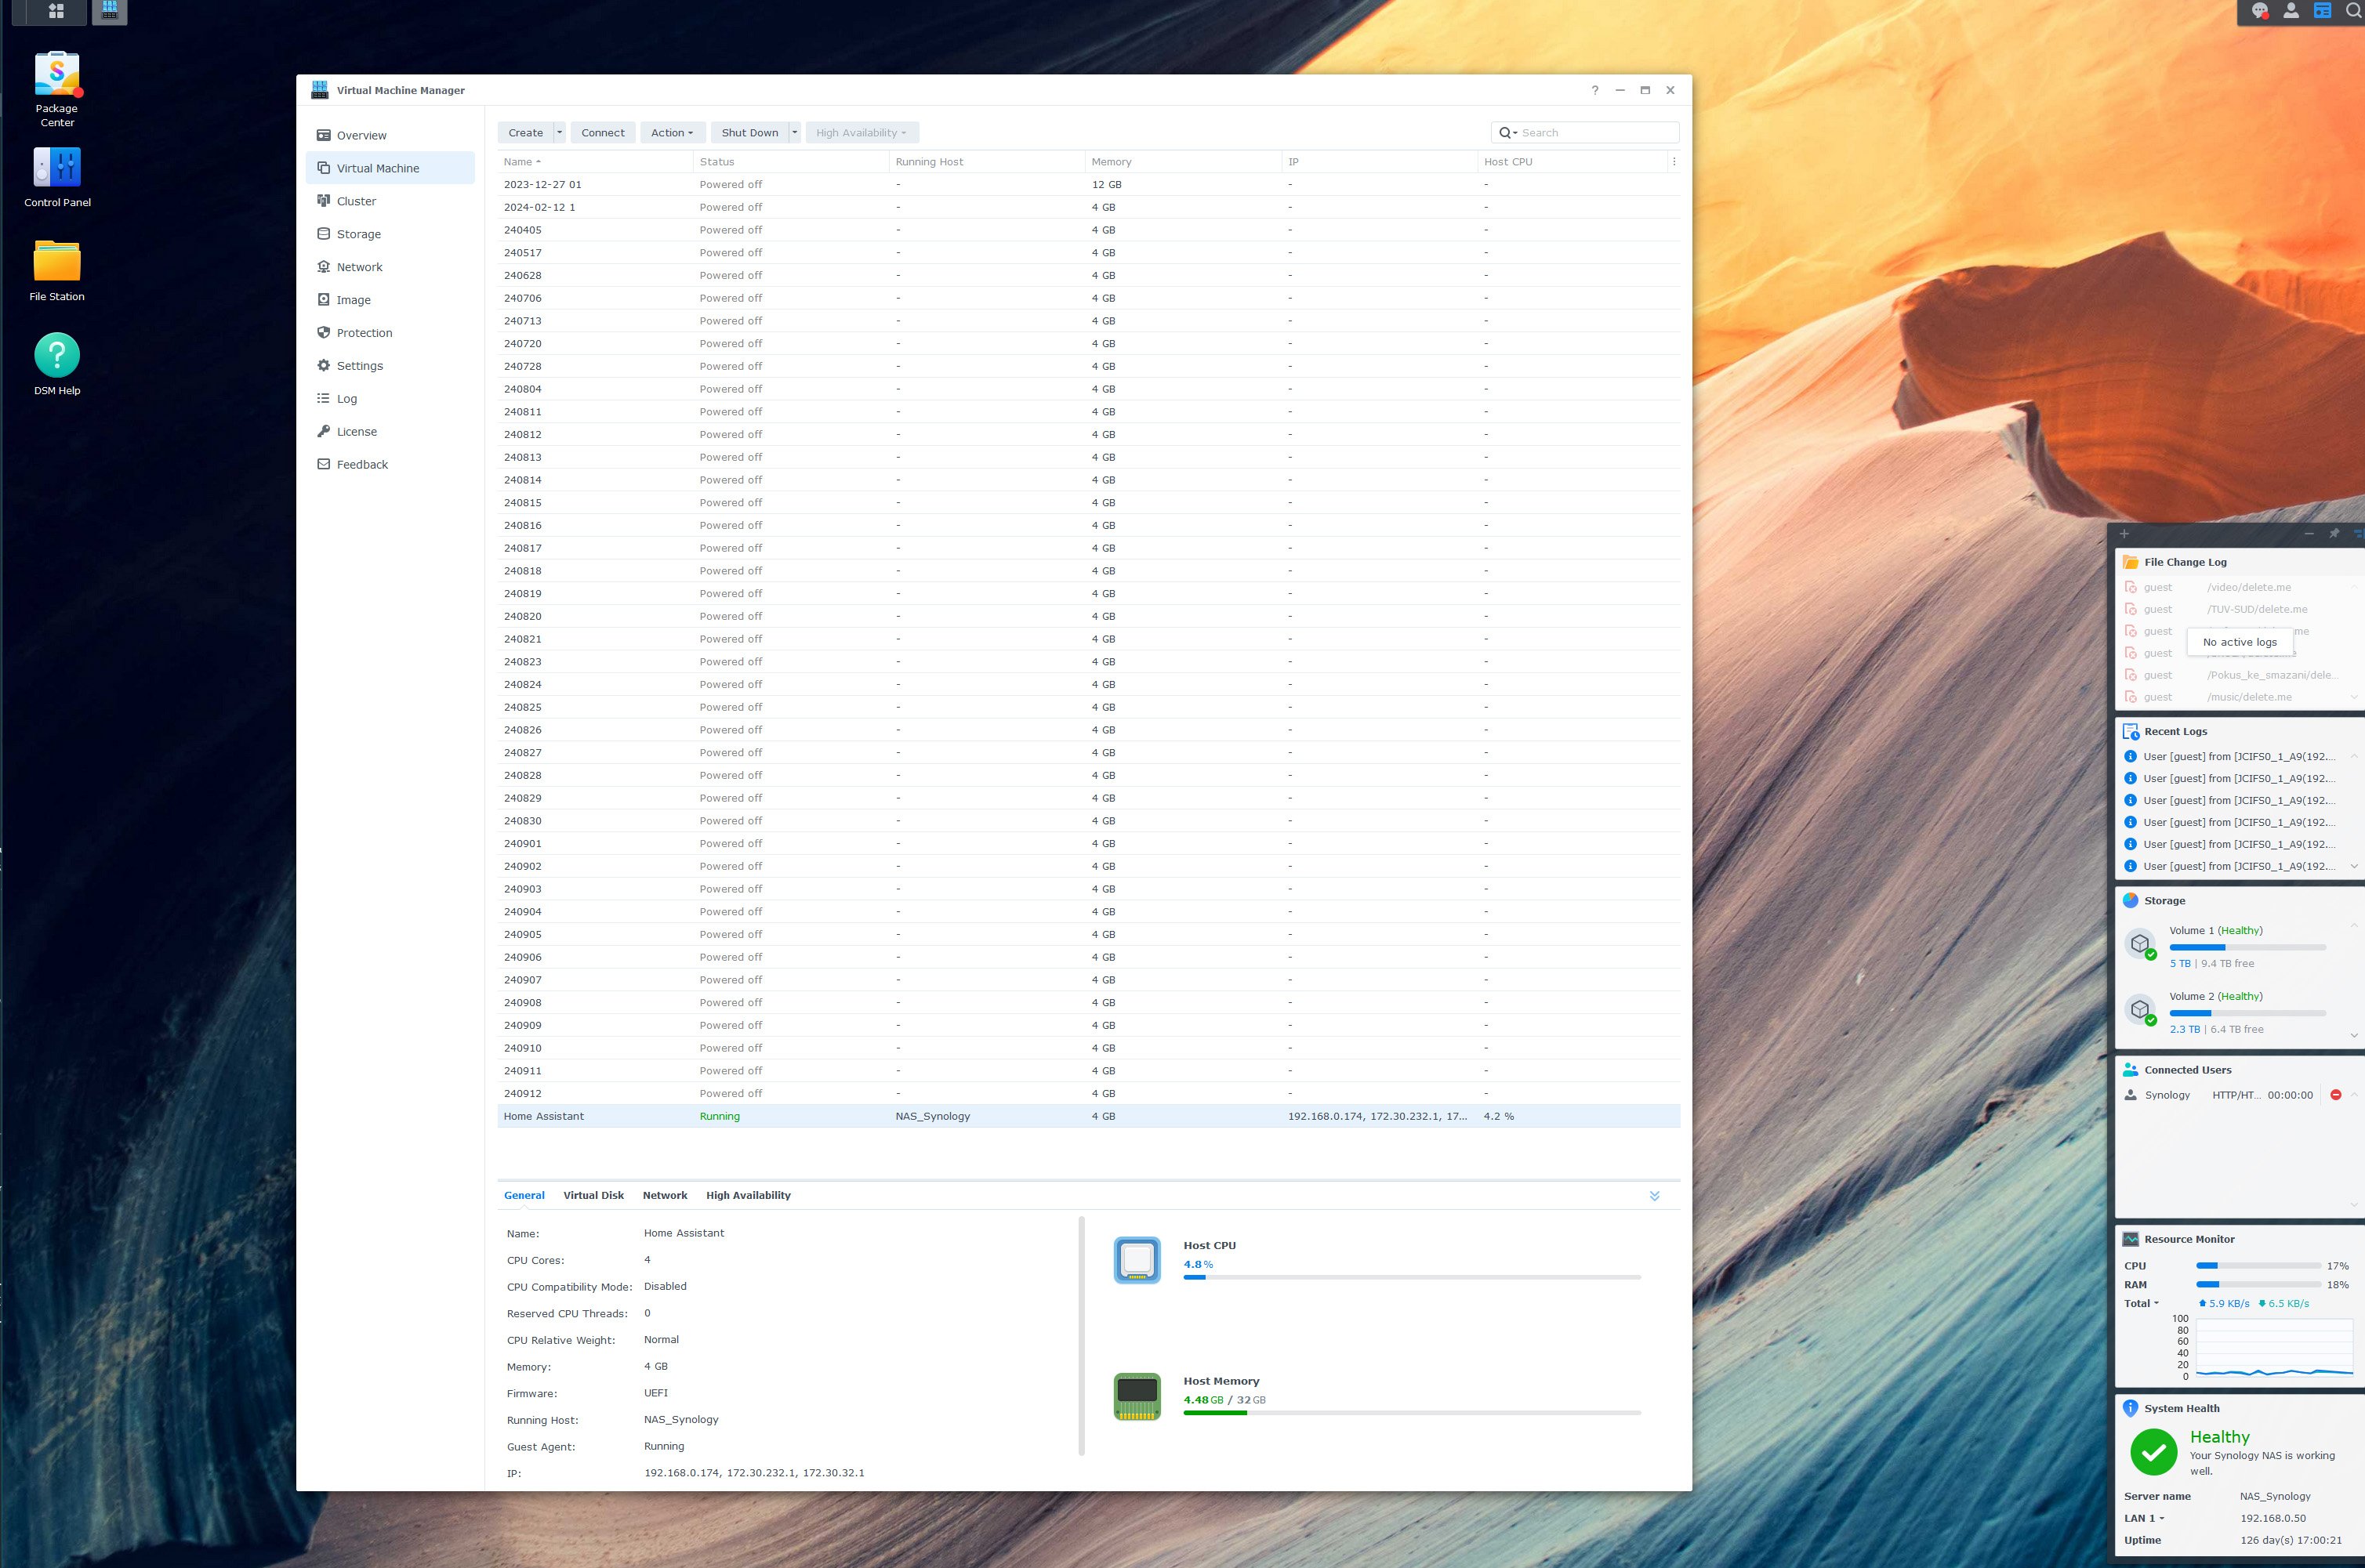Expand the Create button dropdown arrow
This screenshot has height=1568, width=2365.
[559, 133]
